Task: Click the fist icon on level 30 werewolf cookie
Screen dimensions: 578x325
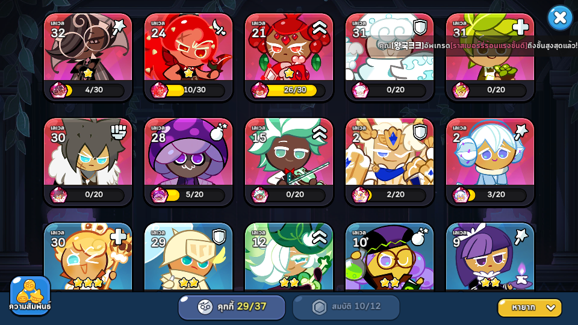Action: pos(119,132)
